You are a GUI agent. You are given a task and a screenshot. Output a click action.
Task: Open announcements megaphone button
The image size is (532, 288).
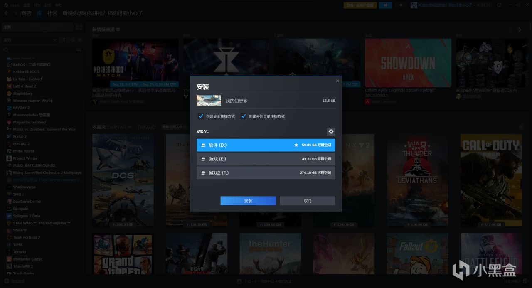pyautogui.click(x=386, y=5)
